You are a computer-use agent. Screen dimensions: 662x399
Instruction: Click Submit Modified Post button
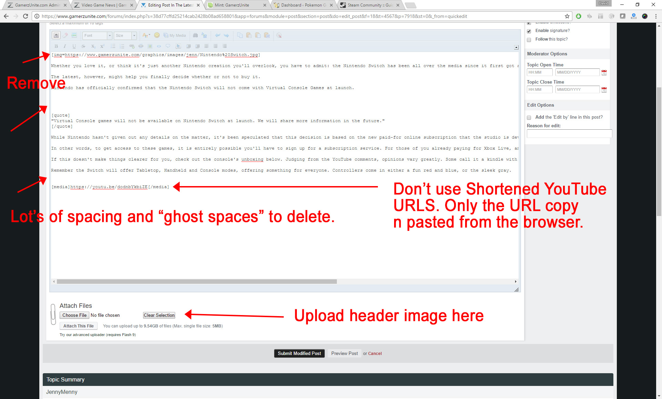point(299,354)
